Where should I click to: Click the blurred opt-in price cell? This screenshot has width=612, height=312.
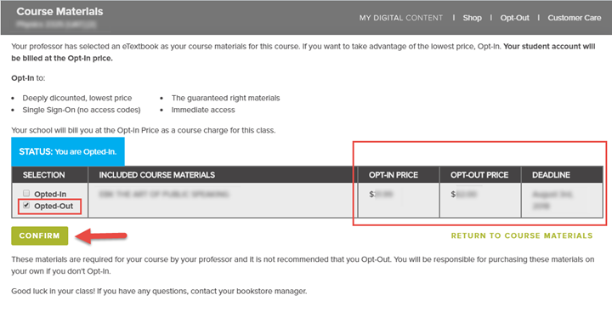tap(399, 200)
